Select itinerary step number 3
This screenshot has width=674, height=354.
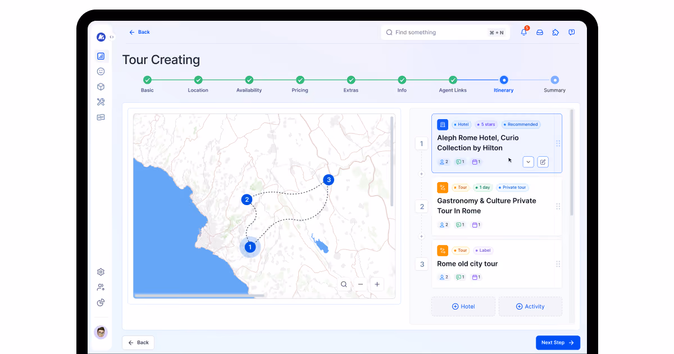[x=422, y=264]
